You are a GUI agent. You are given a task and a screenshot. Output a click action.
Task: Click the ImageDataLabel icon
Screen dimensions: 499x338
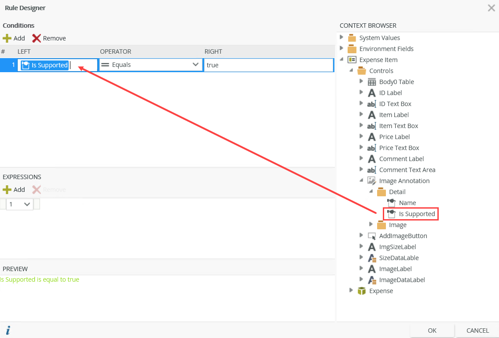[x=372, y=280]
